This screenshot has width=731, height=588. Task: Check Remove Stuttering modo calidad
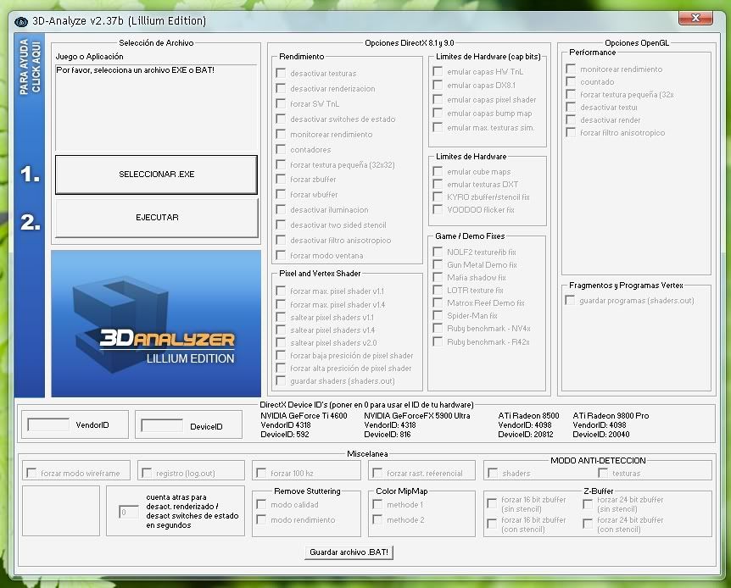pyautogui.click(x=261, y=504)
